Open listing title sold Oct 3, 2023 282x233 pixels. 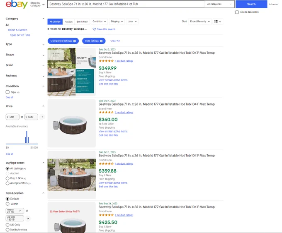click(x=157, y=53)
